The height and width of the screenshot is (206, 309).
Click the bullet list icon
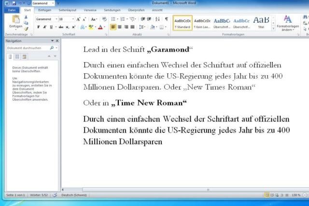[113, 19]
